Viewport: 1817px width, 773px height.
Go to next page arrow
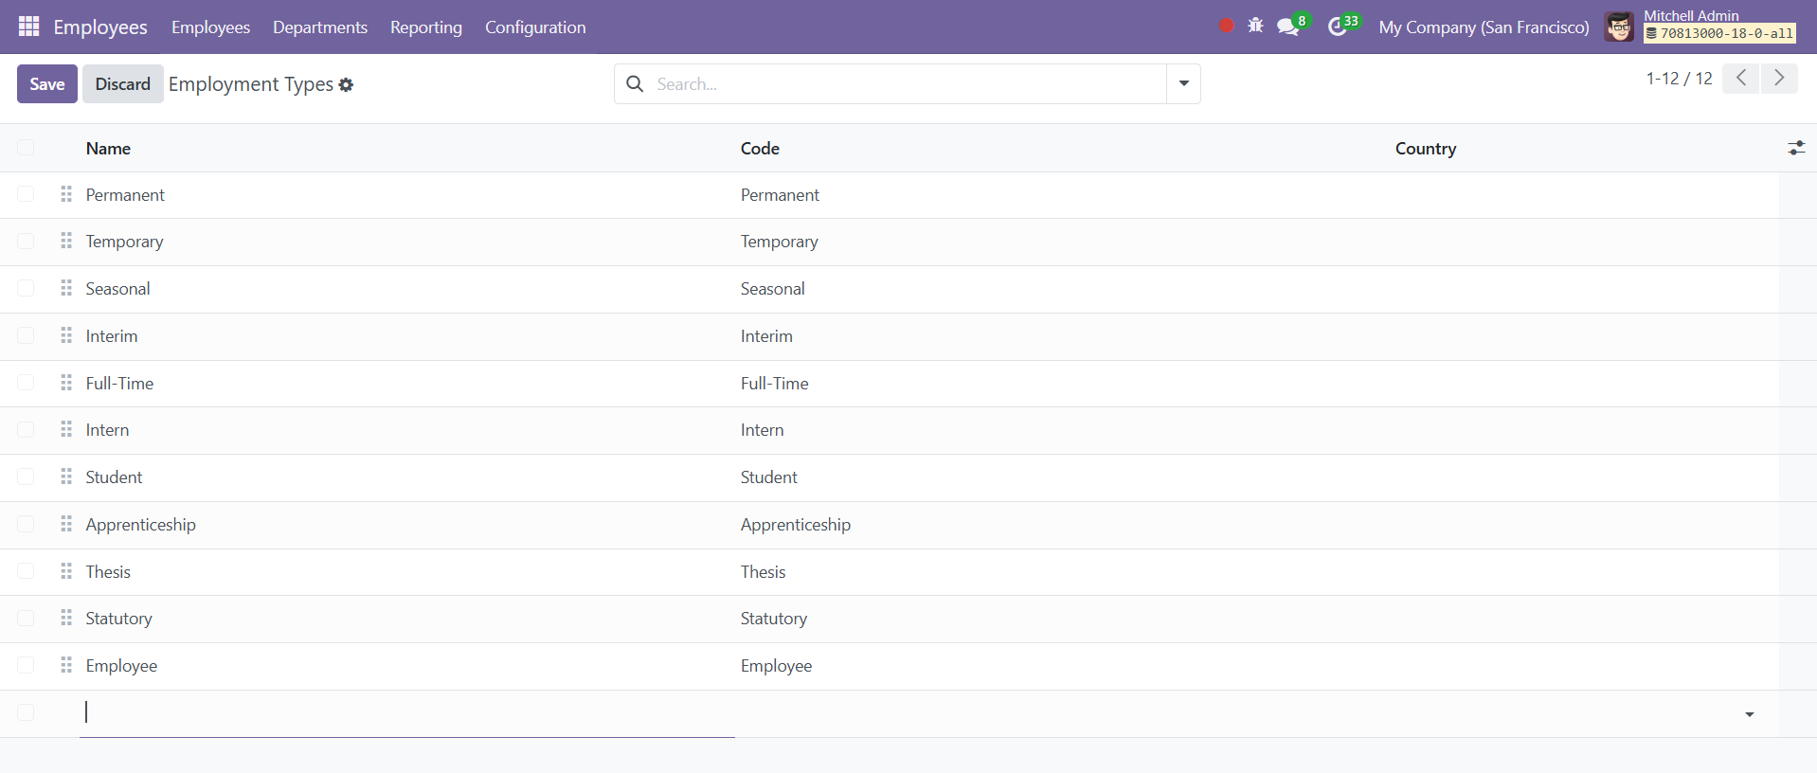(1779, 78)
